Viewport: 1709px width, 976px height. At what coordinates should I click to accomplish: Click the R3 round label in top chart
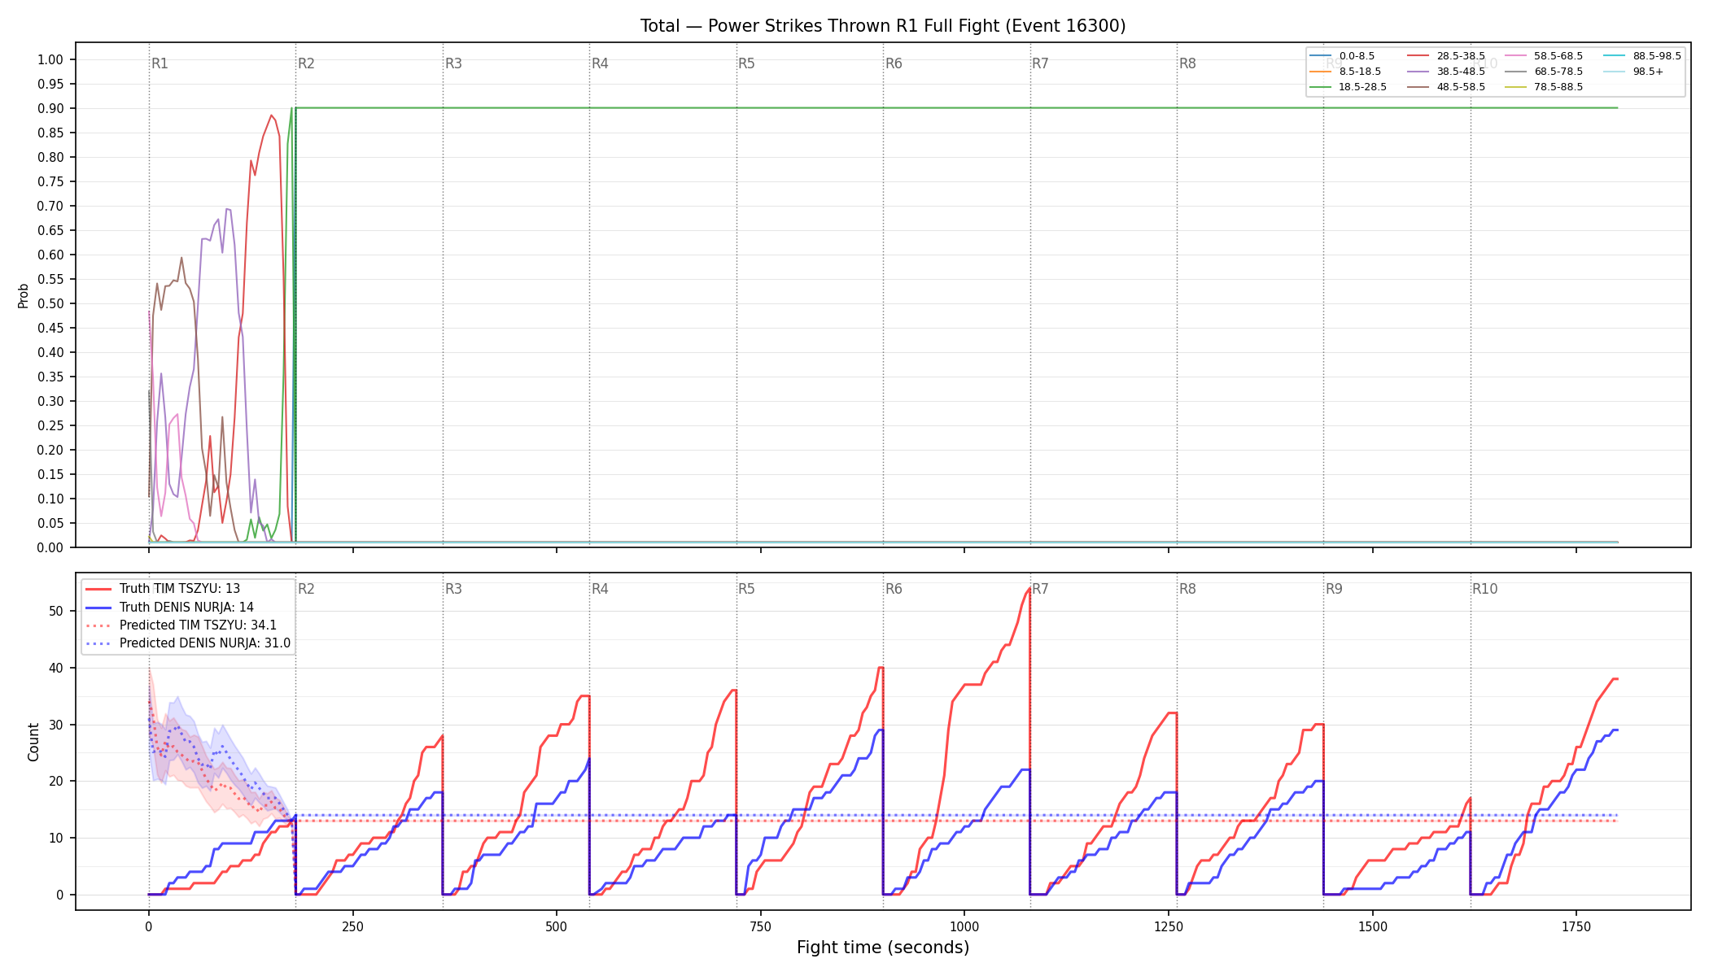point(453,63)
